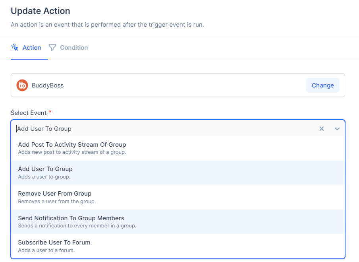Click the 'Removes a user from the group' description
Image resolution: width=359 pixels, height=262 pixels.
[x=57, y=202]
